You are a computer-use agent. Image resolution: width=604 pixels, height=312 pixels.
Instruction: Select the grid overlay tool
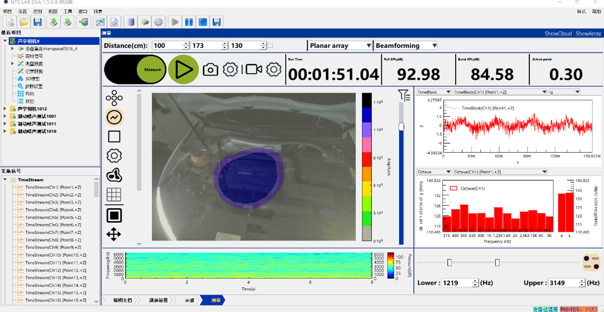point(114,194)
